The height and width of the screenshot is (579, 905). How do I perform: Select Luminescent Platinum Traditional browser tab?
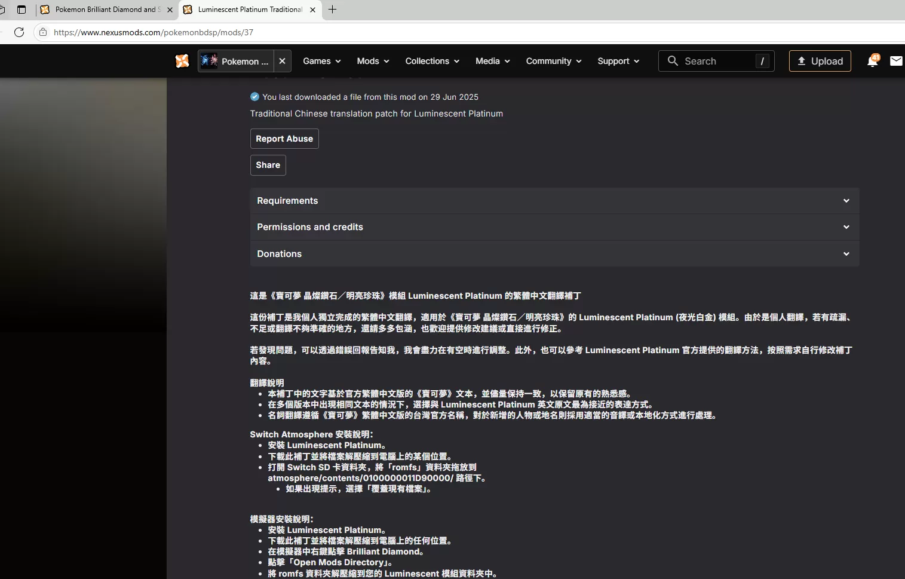click(x=250, y=10)
